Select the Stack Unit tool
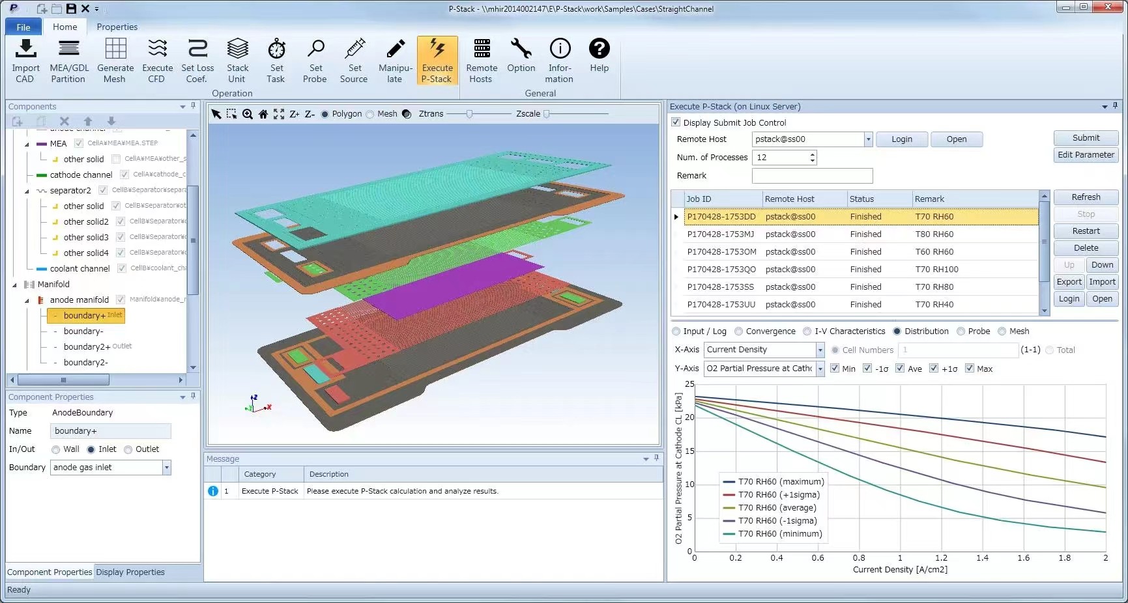 pyautogui.click(x=237, y=61)
